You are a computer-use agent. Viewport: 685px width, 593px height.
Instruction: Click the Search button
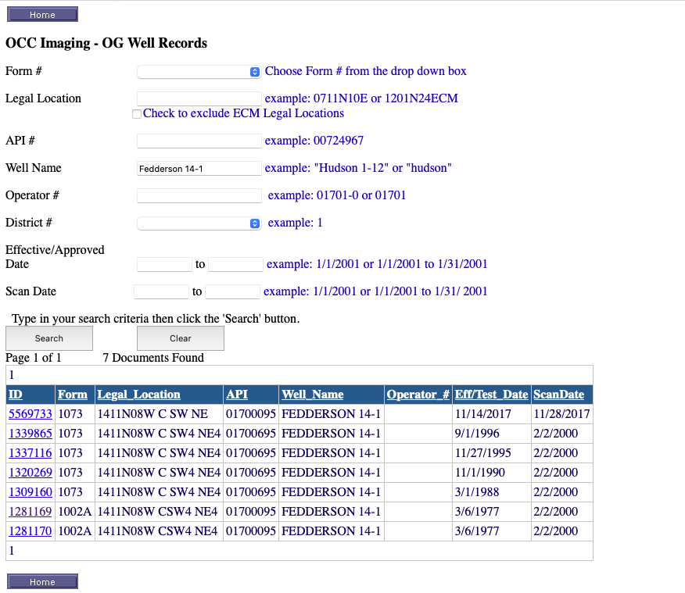pyautogui.click(x=49, y=338)
